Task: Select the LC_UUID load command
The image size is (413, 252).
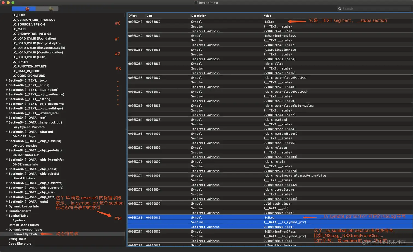Action: click(19, 15)
